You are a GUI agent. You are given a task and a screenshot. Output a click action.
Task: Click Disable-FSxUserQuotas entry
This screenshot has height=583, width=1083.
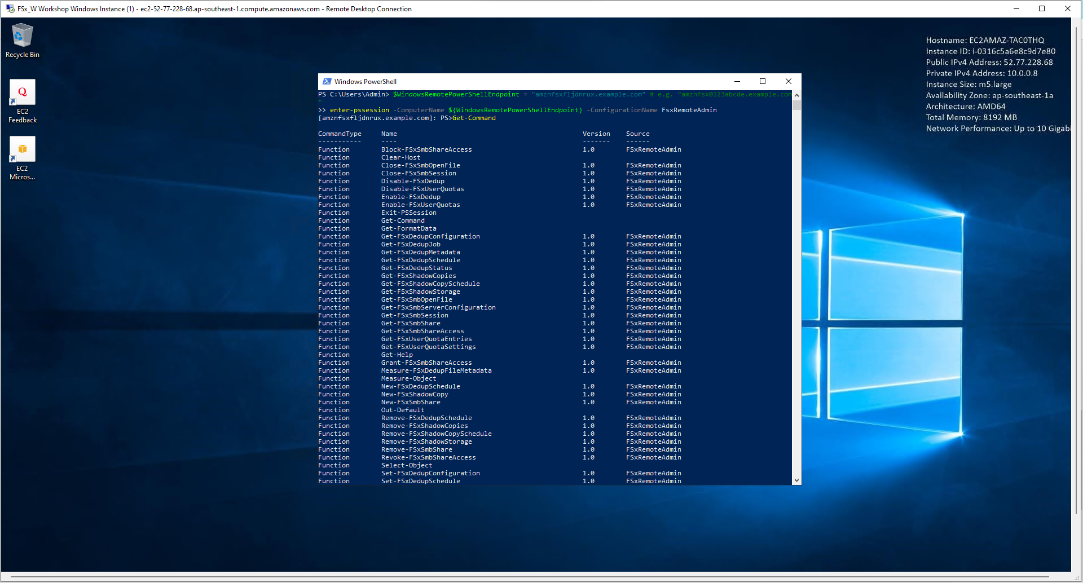pyautogui.click(x=422, y=189)
